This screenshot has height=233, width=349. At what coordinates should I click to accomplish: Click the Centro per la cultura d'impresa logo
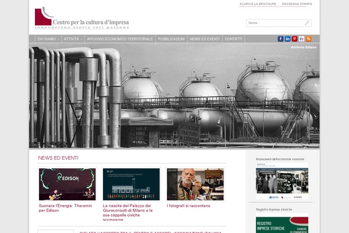82,18
